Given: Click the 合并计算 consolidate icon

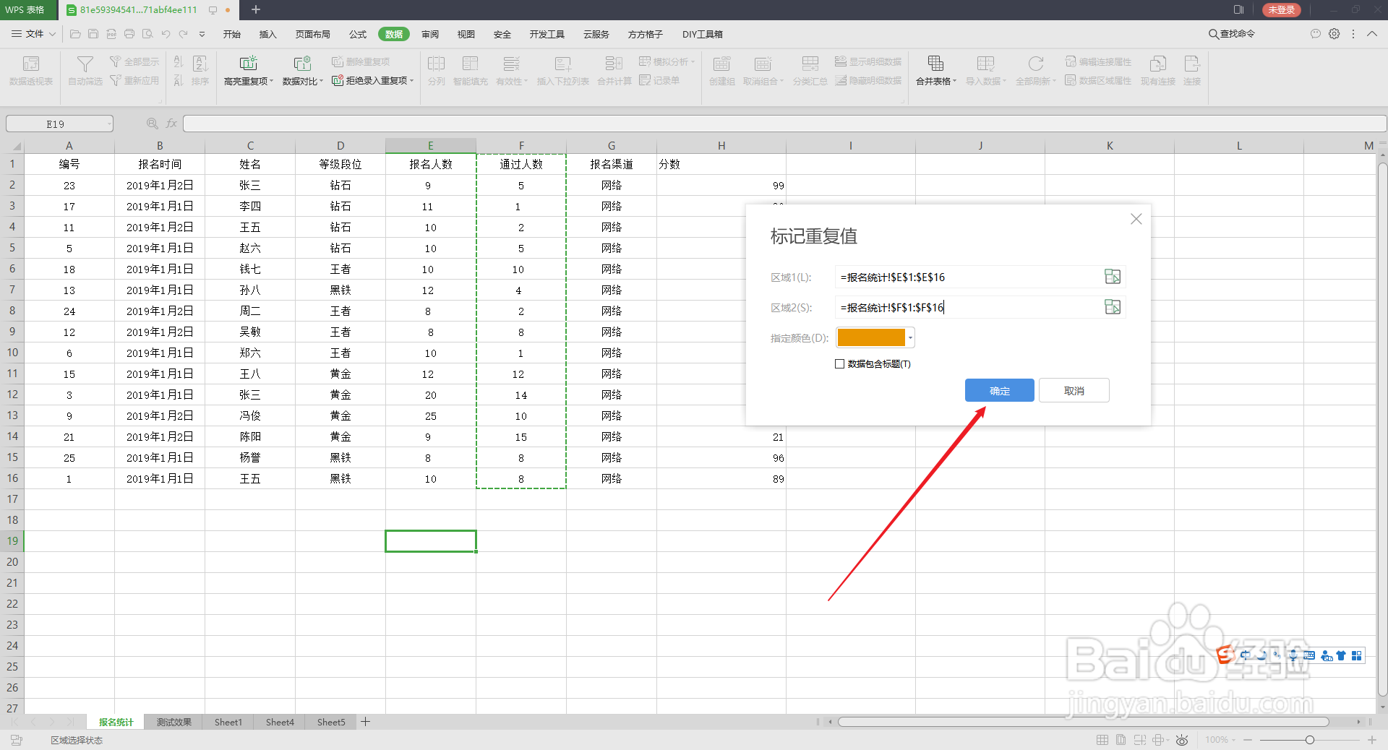Looking at the screenshot, I should point(614,64).
